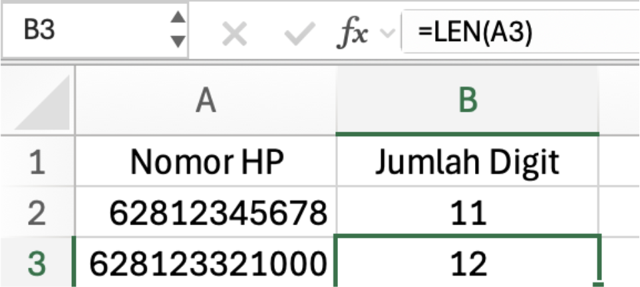Select cell containing 62812345678
640x287 pixels.
[206, 213]
